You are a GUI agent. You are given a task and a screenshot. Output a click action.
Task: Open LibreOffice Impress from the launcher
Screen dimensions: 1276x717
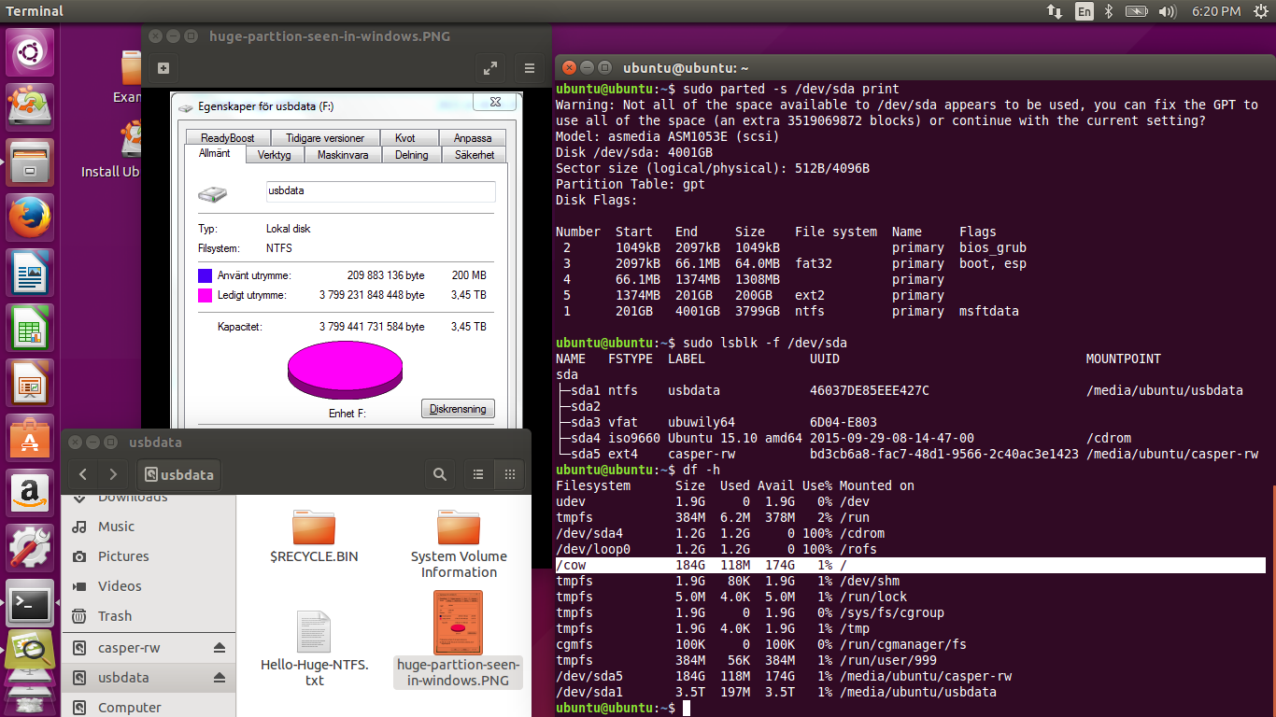[31, 383]
